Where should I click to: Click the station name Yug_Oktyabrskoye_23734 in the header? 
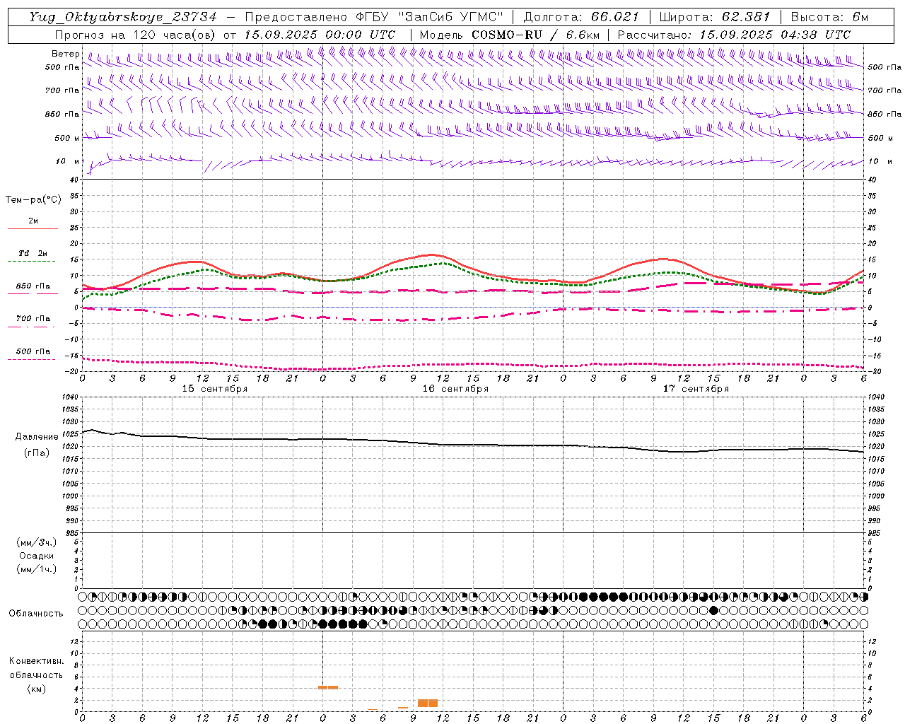[122, 17]
